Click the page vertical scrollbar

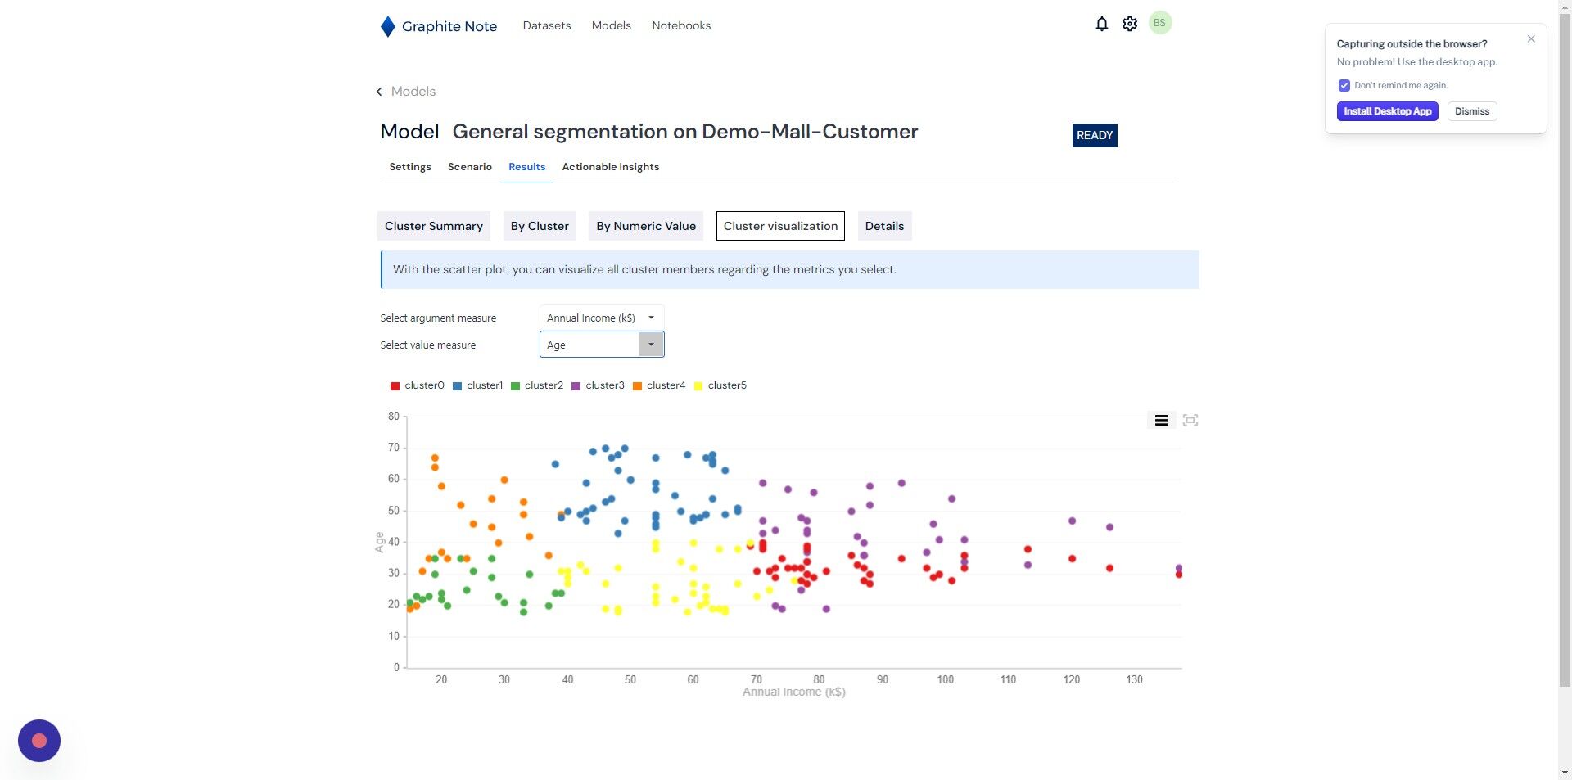[x=1565, y=344]
